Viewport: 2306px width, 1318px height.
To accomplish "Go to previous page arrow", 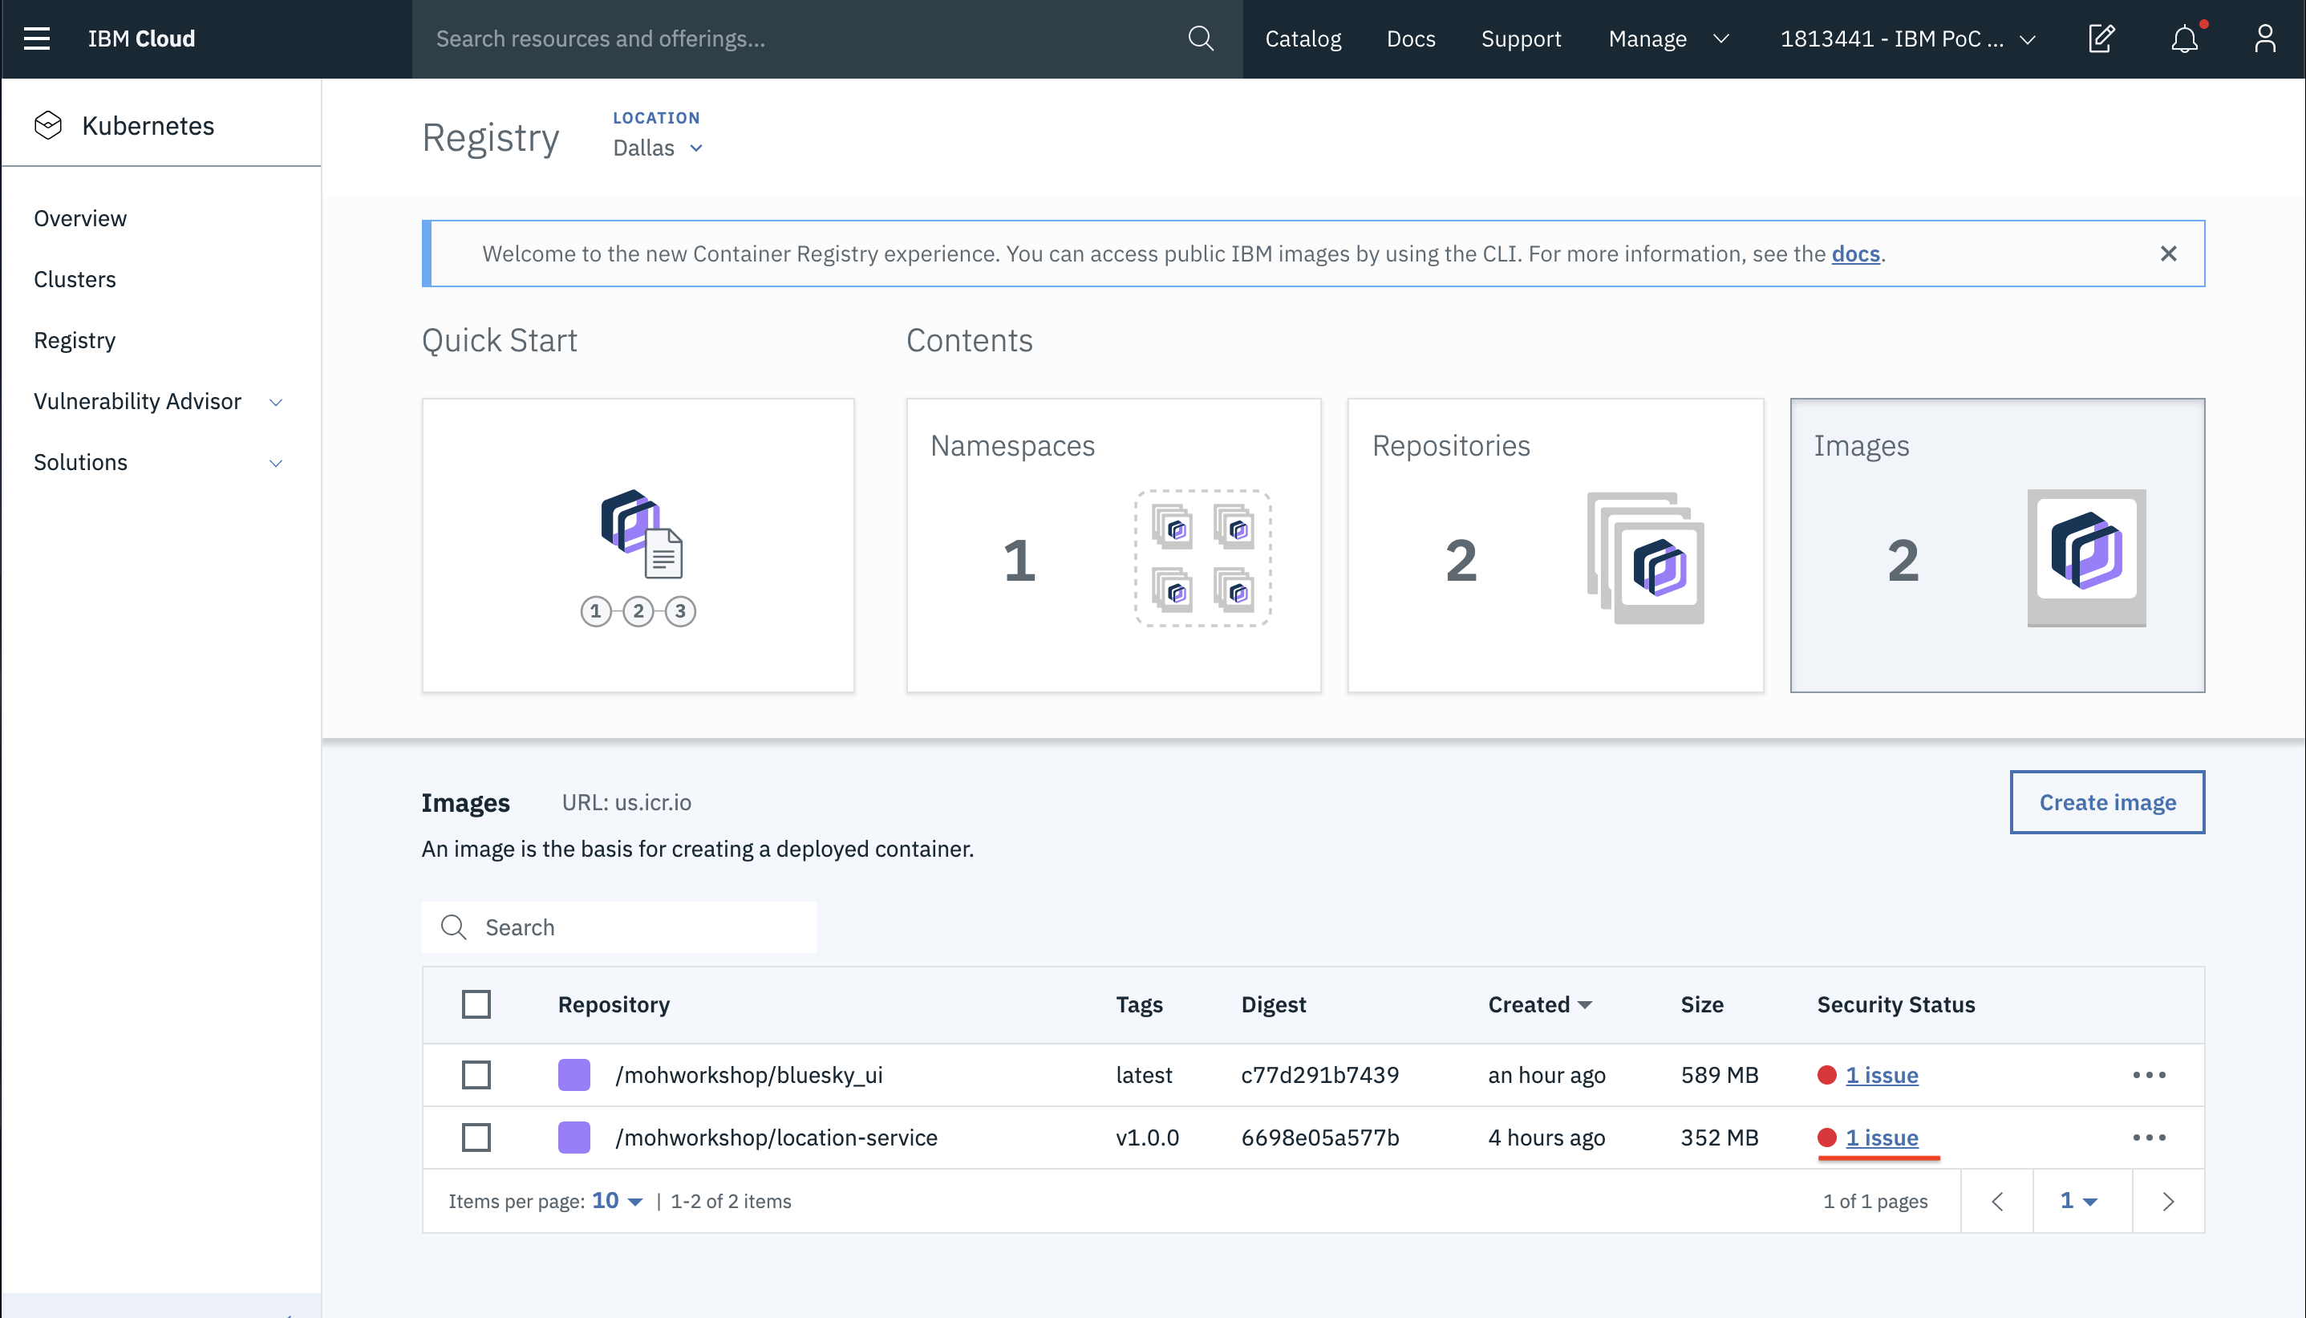I will [x=1997, y=1201].
